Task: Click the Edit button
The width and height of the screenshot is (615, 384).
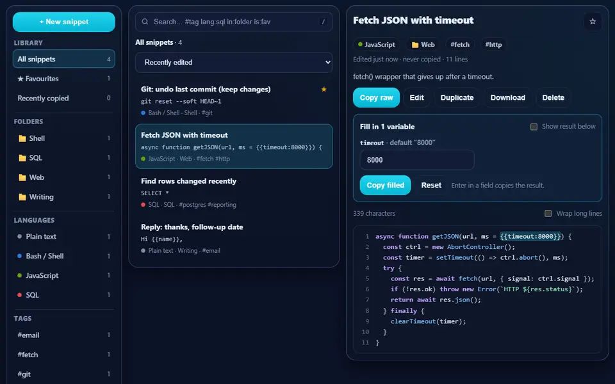Action: pyautogui.click(x=416, y=97)
